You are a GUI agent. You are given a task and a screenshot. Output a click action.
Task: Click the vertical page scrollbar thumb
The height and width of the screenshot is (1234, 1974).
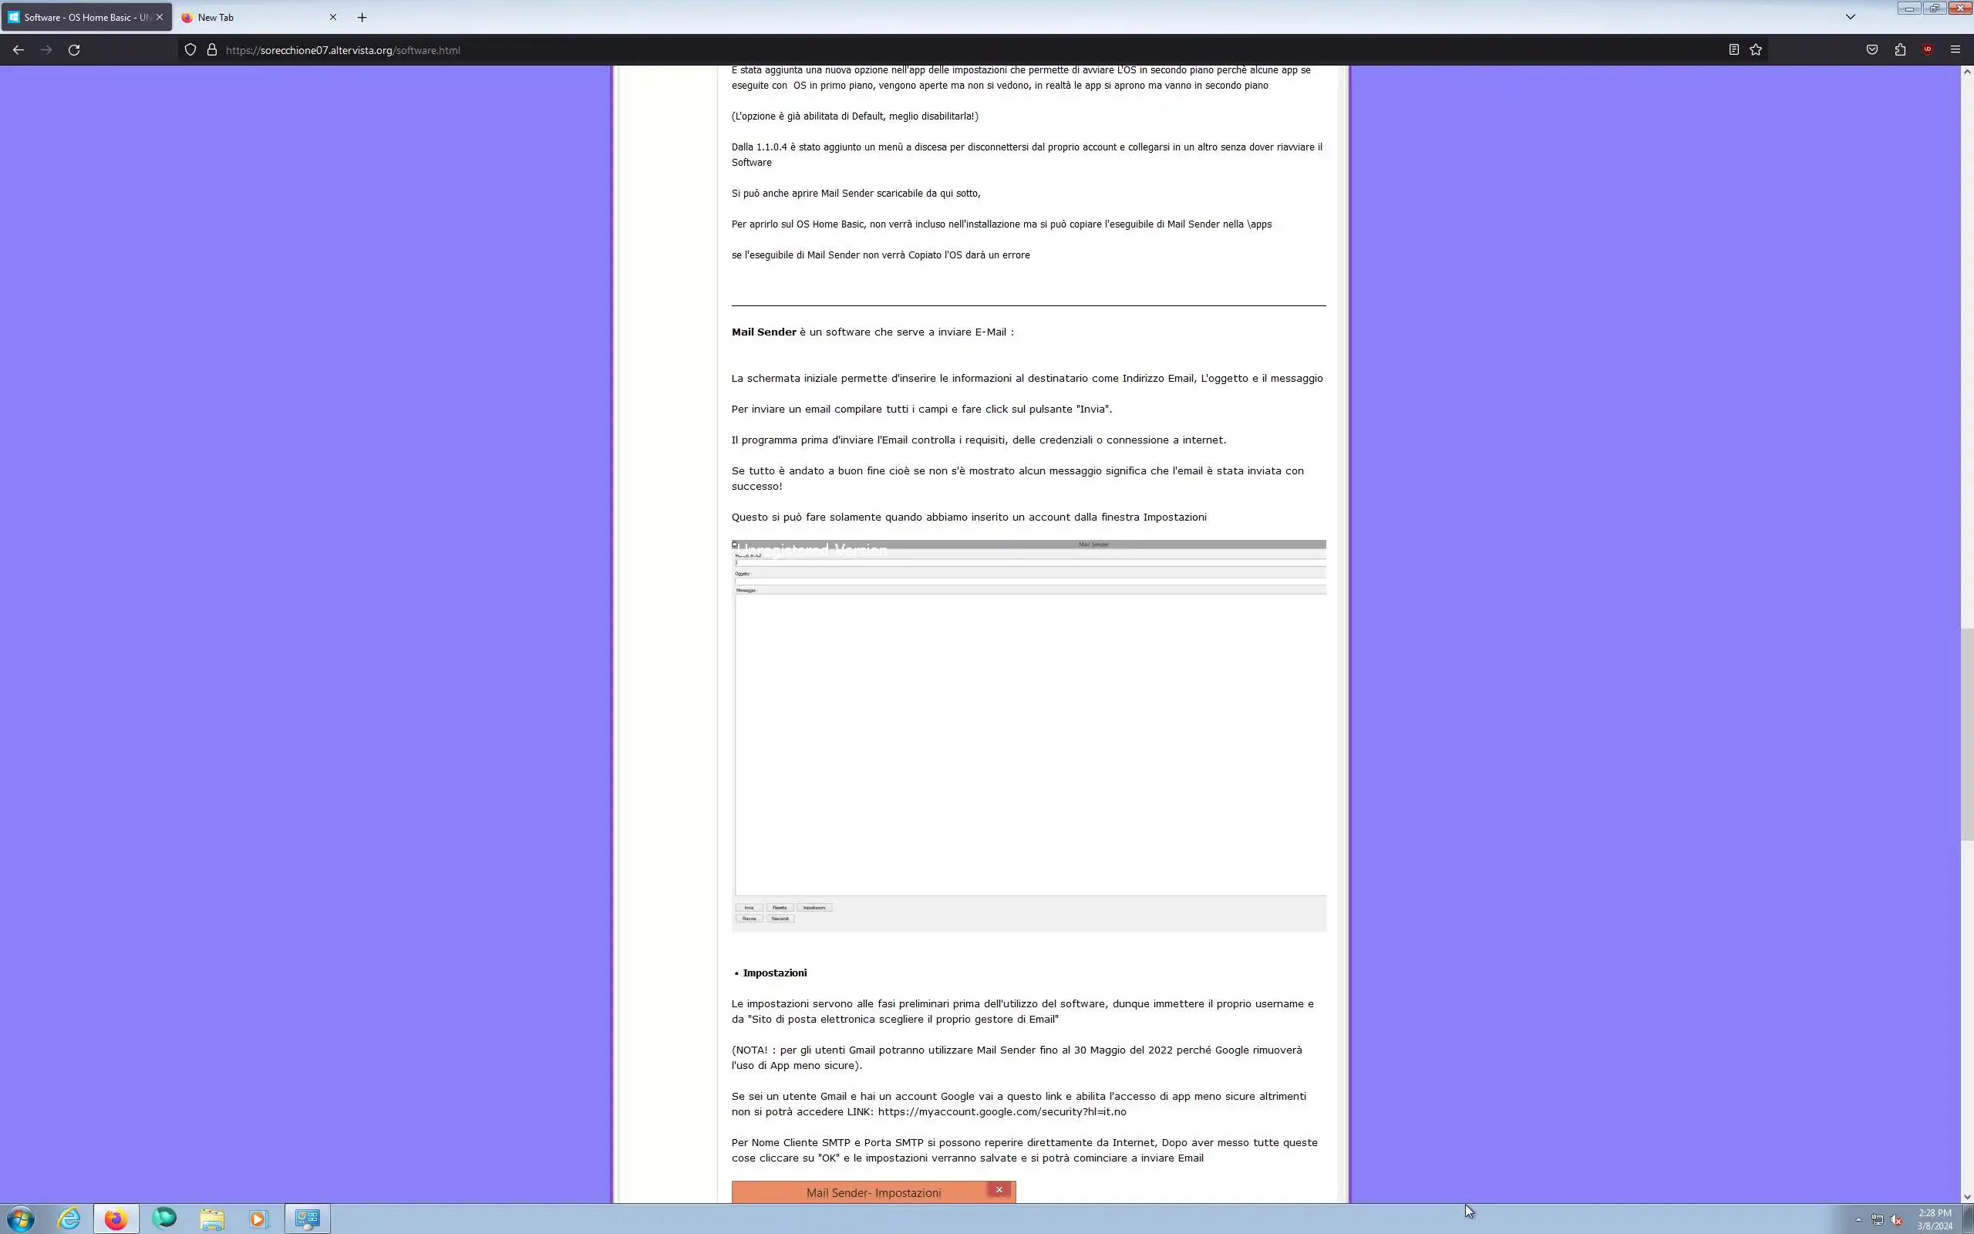(1966, 734)
